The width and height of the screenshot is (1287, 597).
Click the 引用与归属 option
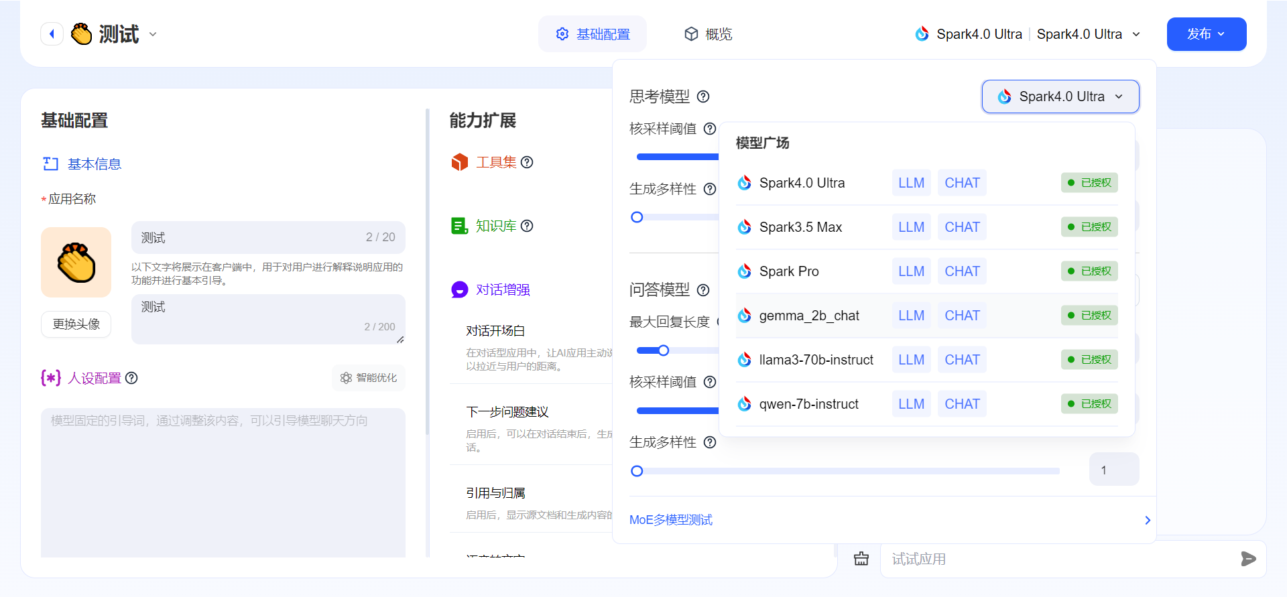click(x=495, y=493)
